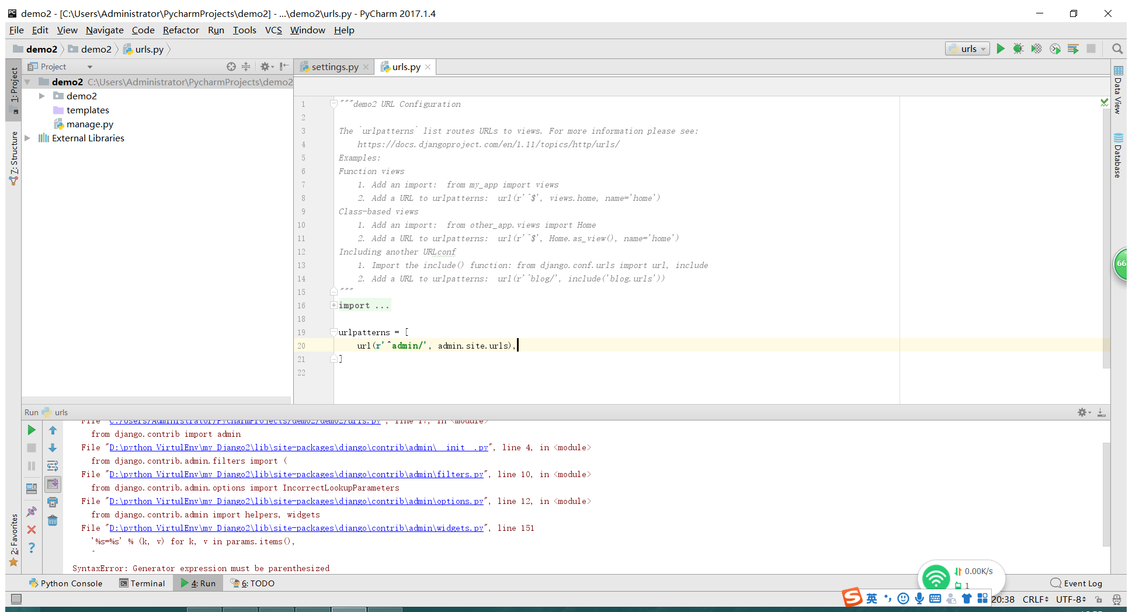Open the File menu

click(x=16, y=30)
